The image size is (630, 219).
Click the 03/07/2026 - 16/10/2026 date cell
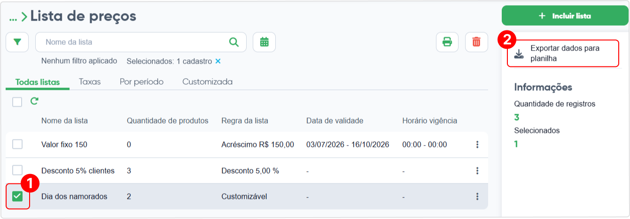tap(348, 145)
